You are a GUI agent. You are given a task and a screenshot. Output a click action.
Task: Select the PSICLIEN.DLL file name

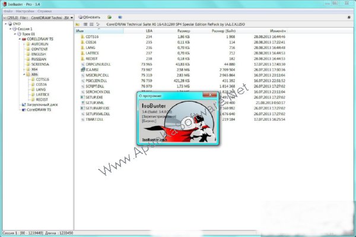(96, 81)
